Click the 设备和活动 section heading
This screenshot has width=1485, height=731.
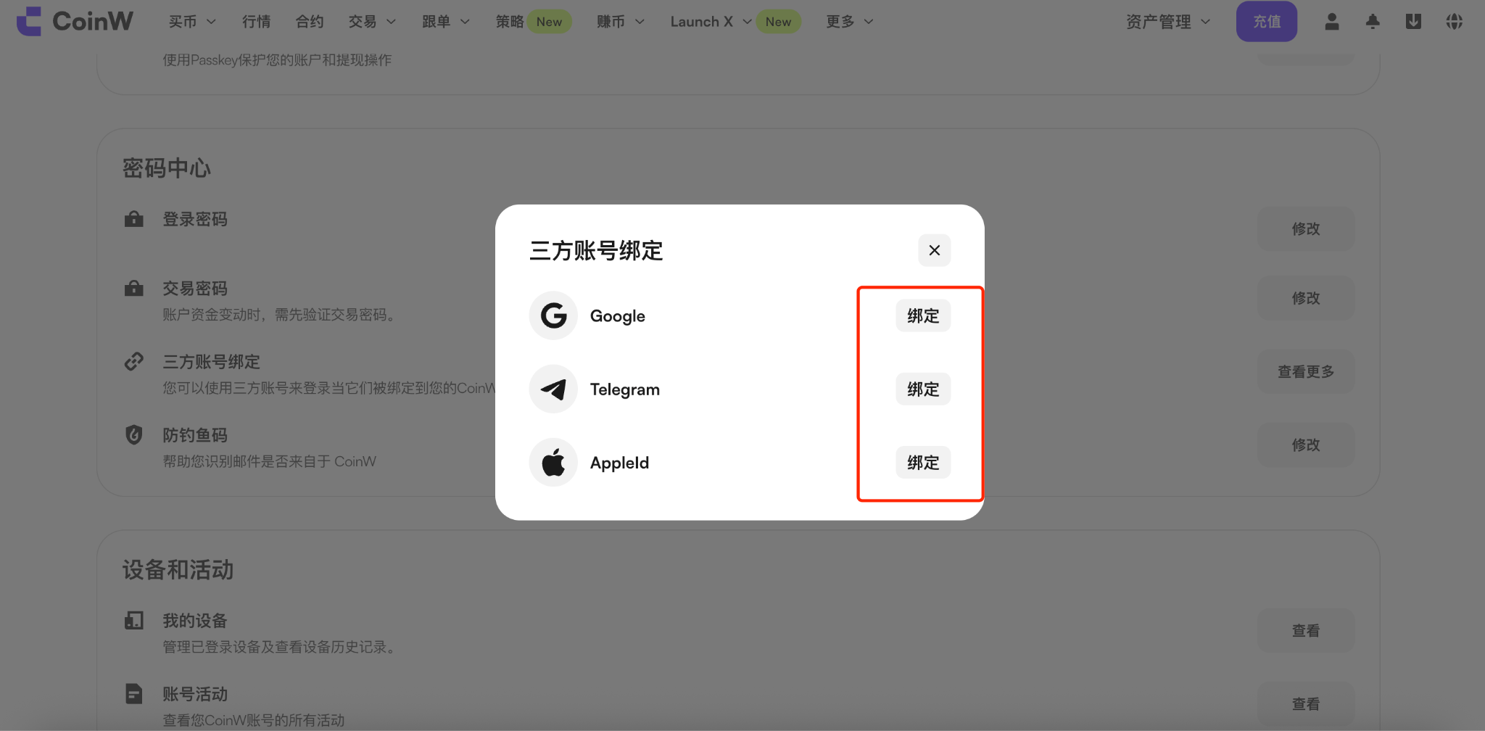pos(178,570)
